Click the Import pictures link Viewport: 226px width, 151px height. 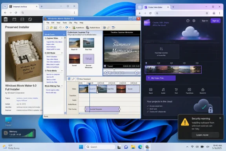point(51,47)
